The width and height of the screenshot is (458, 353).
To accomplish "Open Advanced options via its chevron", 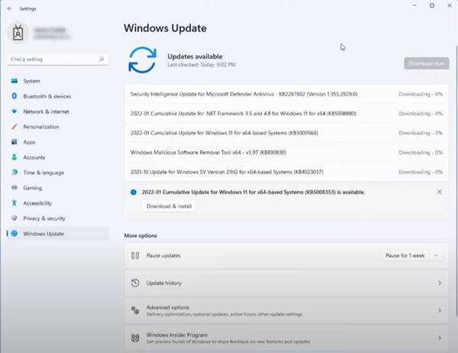I will [x=440, y=310].
